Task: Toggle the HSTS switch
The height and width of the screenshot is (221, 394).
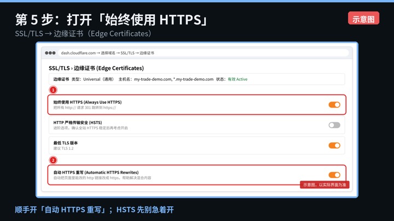Action: [334, 125]
